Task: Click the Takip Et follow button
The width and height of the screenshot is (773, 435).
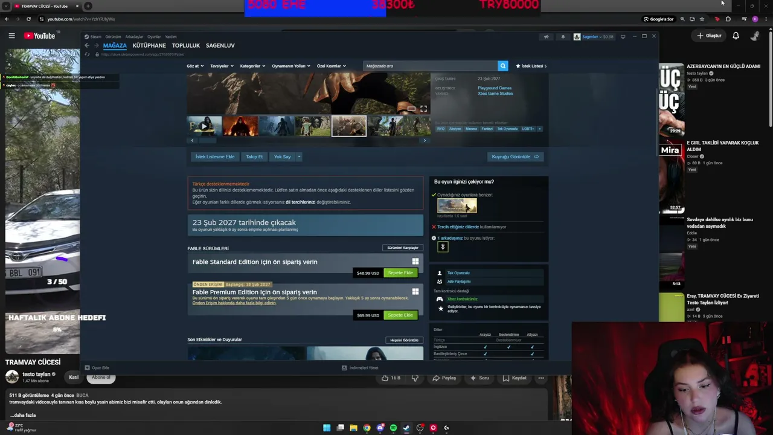Action: [254, 156]
